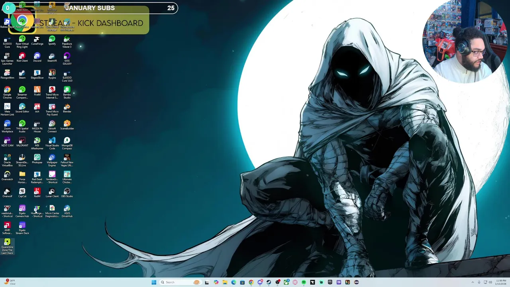The width and height of the screenshot is (510, 287).
Task: Select the Ryujinx desktop icon
Action: coord(52,75)
